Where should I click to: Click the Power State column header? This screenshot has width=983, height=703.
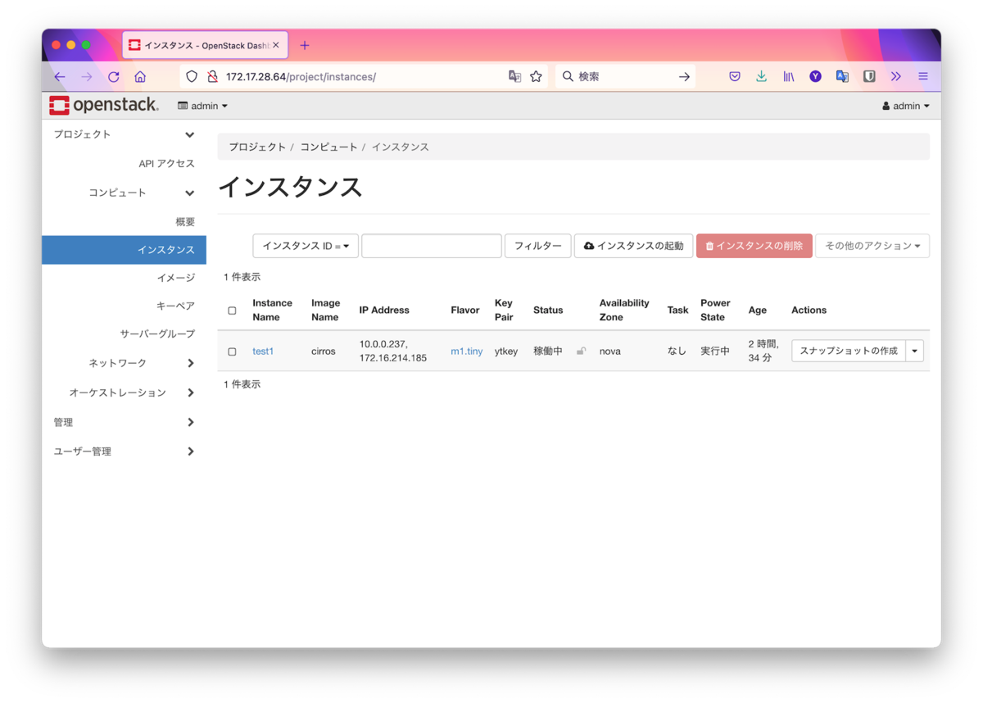coord(715,310)
